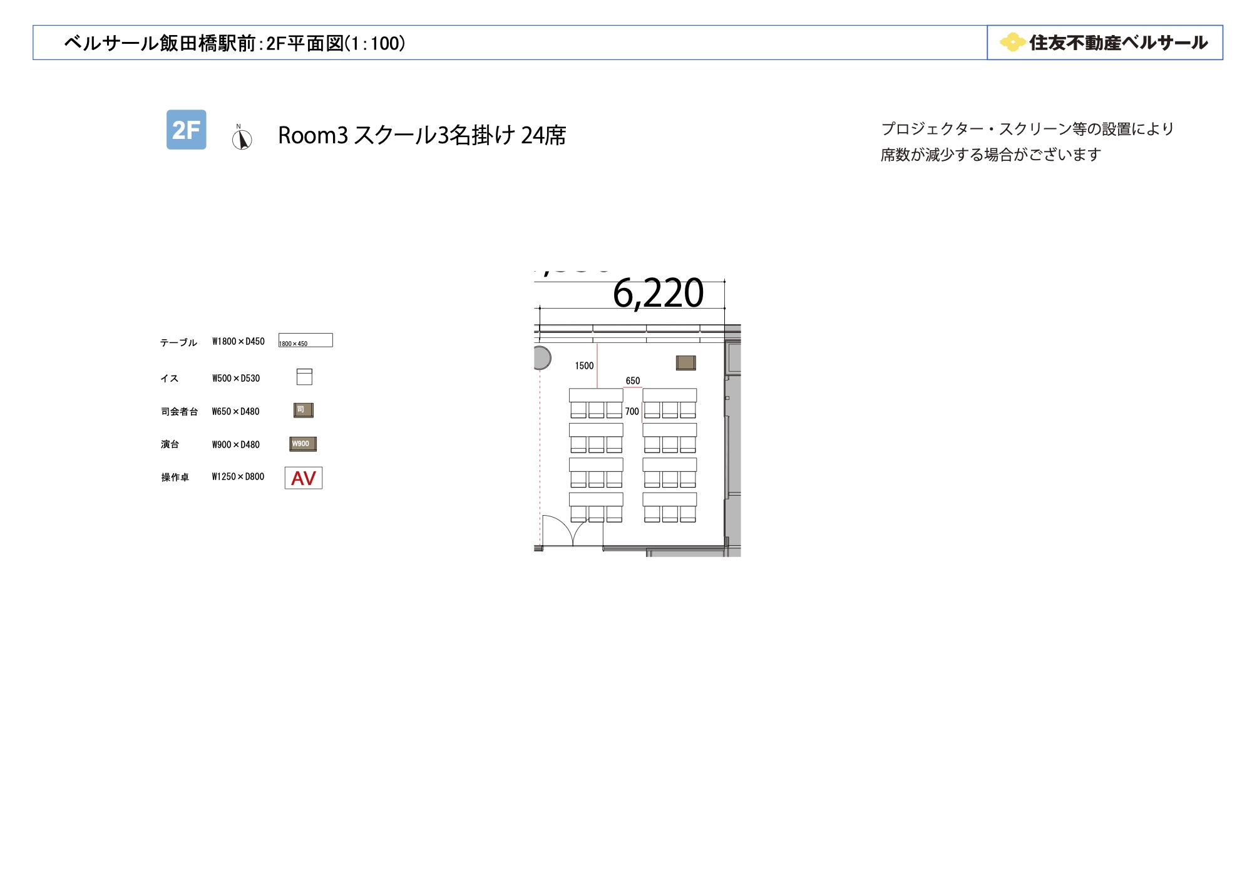
Task: Click the blue 2F floor badge
Action: point(186,130)
